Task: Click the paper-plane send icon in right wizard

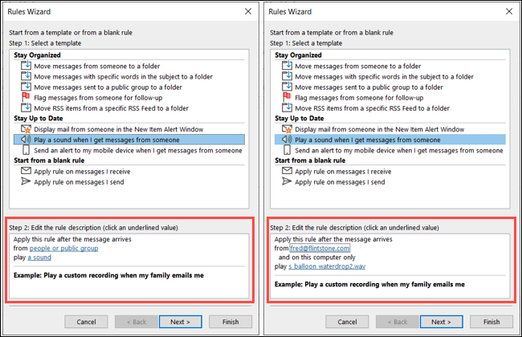Action: [x=287, y=181]
